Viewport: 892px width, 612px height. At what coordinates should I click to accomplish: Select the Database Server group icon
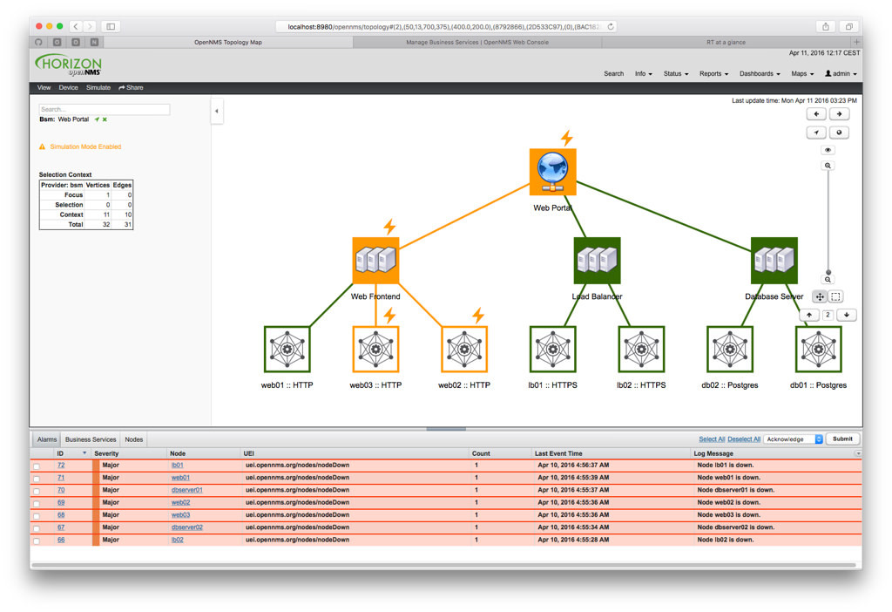(x=774, y=260)
